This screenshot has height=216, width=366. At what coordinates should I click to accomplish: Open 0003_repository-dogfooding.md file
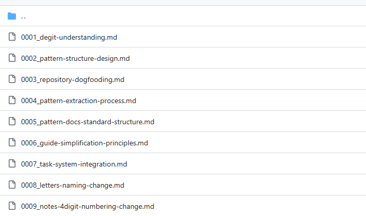click(73, 79)
